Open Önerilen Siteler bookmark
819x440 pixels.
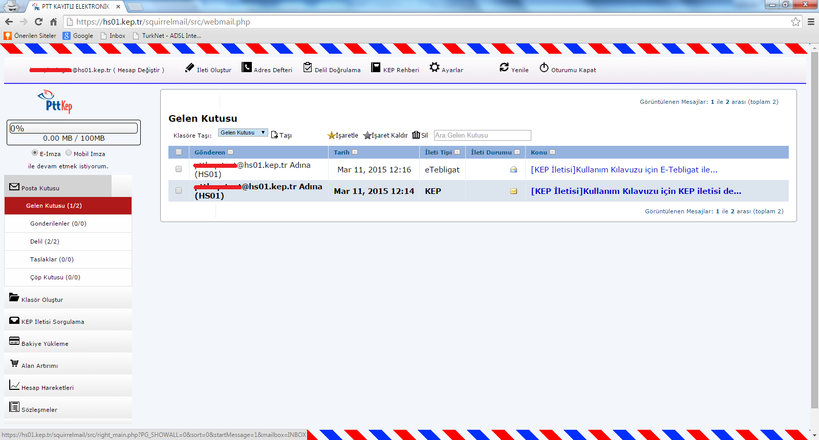(30, 36)
